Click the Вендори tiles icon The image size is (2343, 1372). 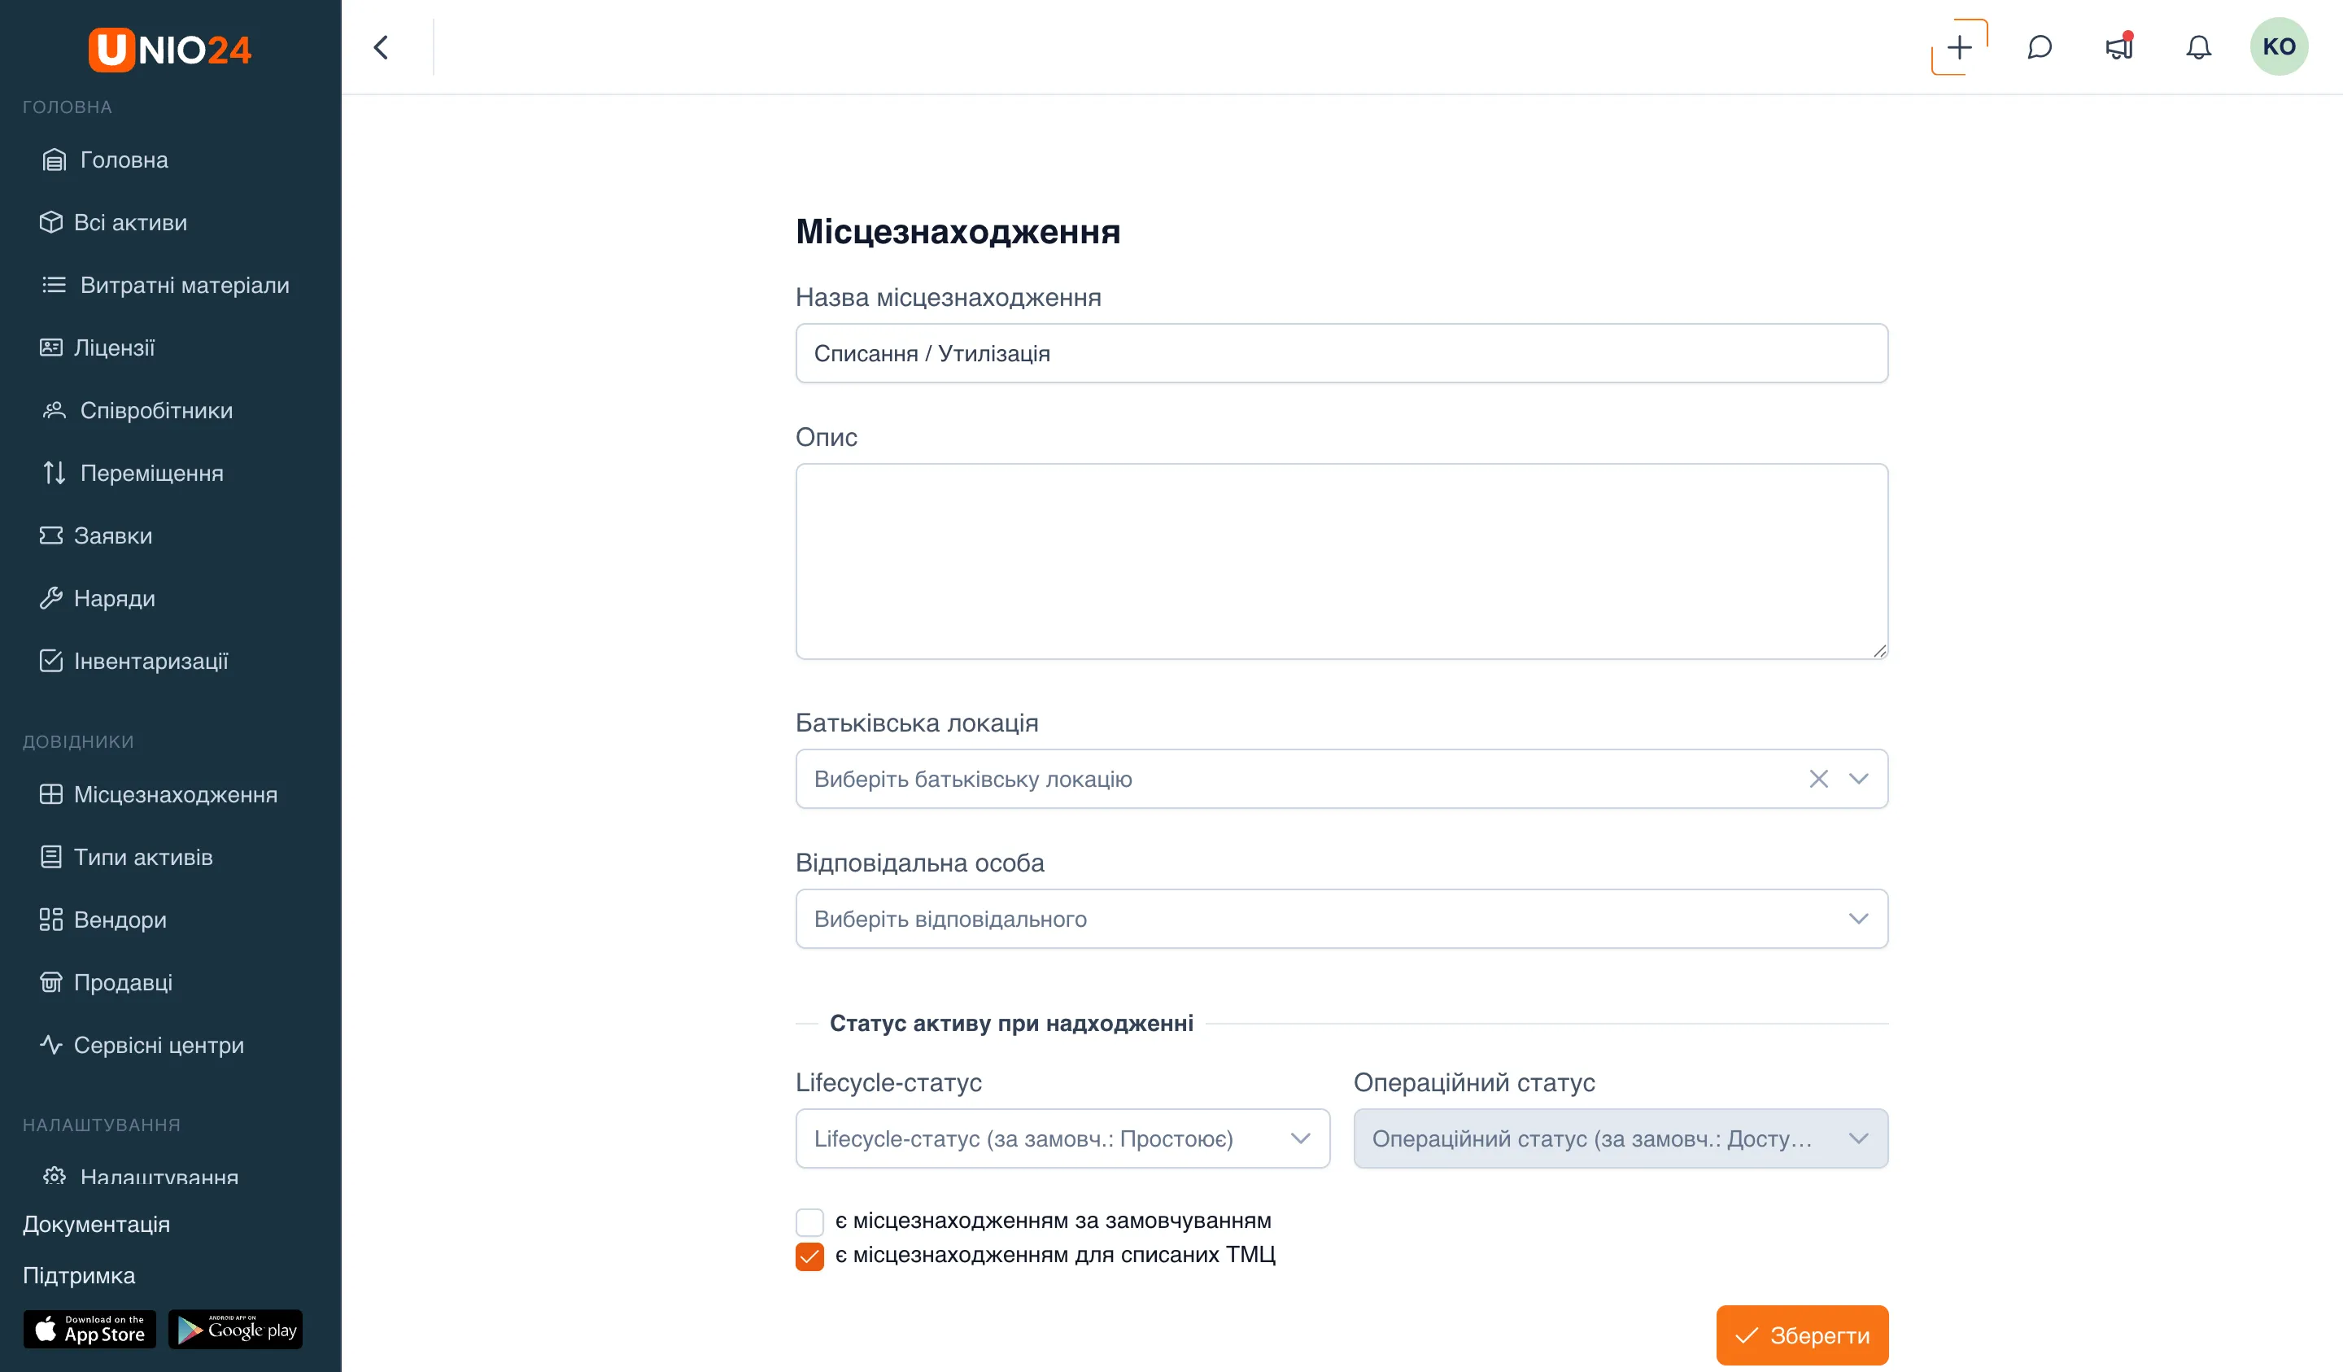coord(51,919)
